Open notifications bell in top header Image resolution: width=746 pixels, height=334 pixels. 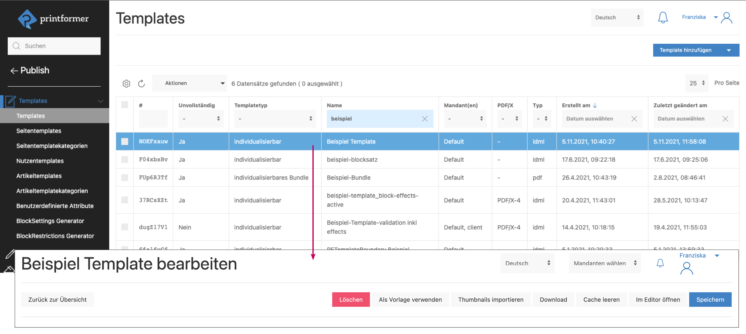point(663,18)
